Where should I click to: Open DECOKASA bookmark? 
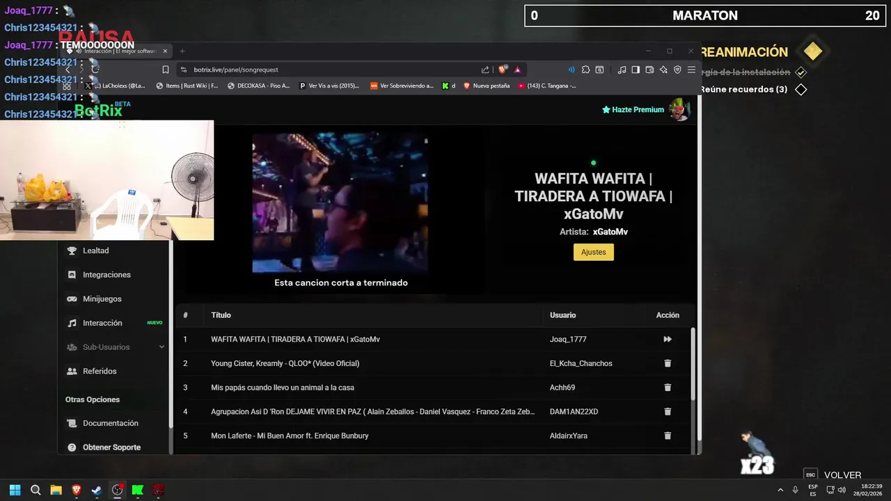click(x=259, y=86)
